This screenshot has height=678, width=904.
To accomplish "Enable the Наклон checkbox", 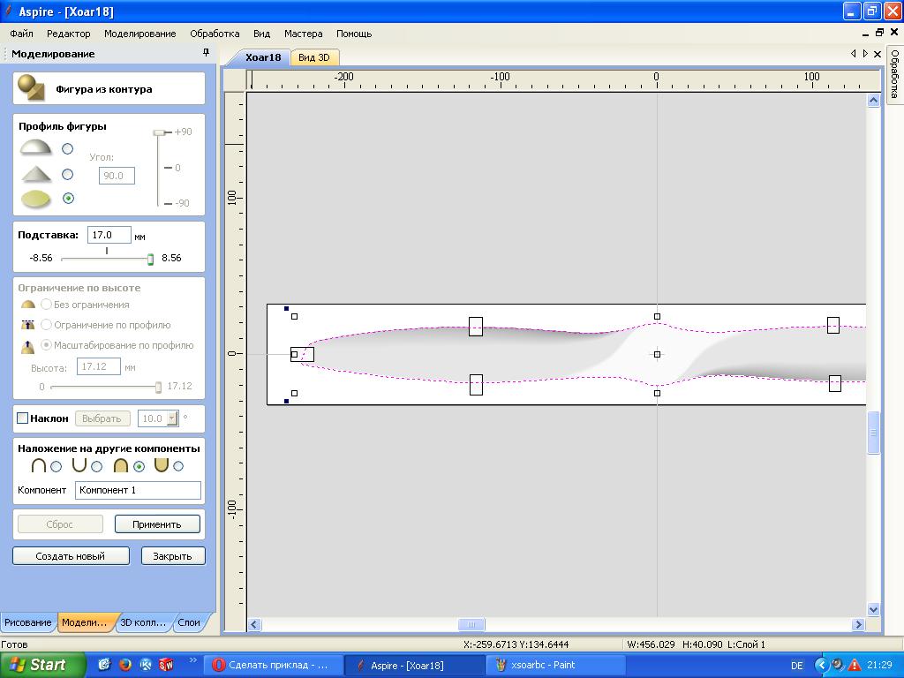I will [x=22, y=418].
